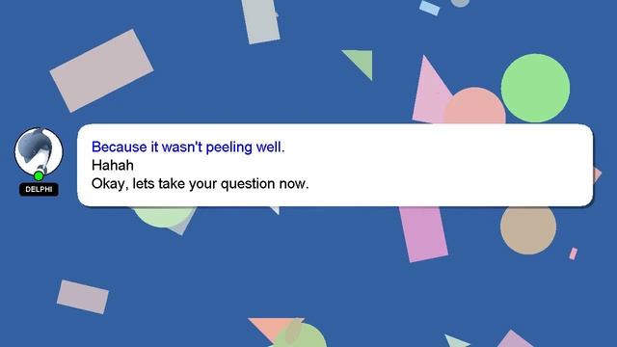Click the large light green circle
617x347 pixels.
tap(535, 88)
